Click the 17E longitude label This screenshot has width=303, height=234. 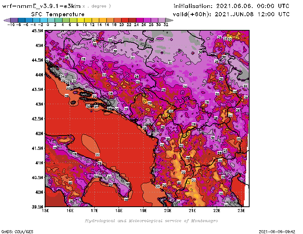coord(94,211)
